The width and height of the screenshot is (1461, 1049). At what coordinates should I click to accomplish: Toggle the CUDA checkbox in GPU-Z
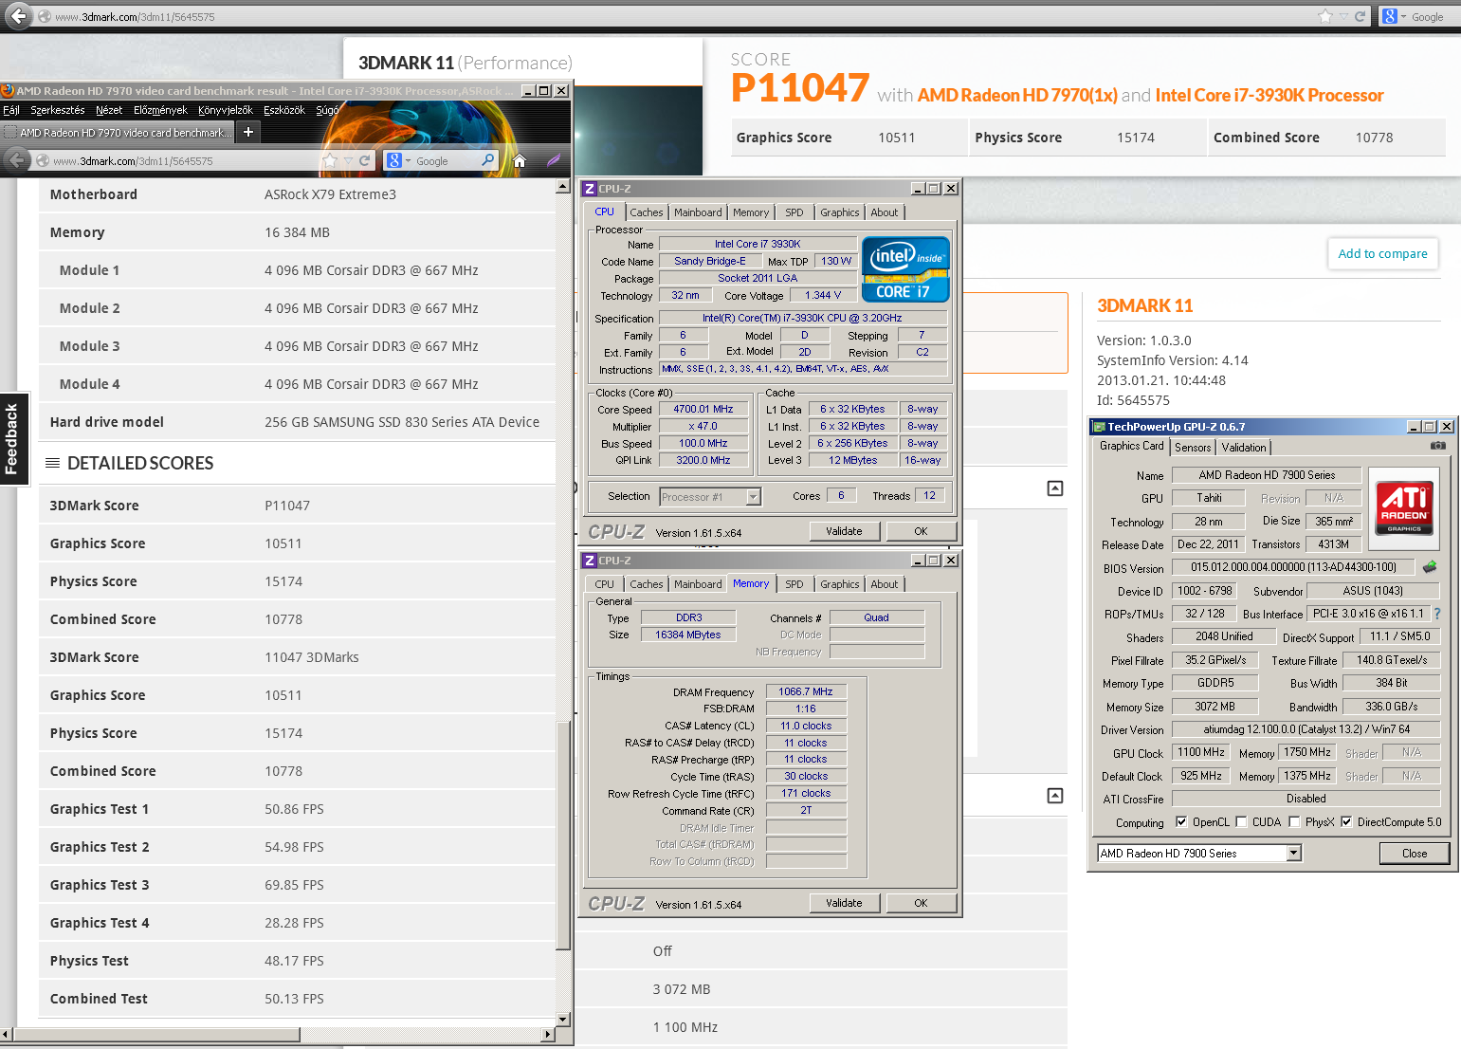tap(1241, 821)
